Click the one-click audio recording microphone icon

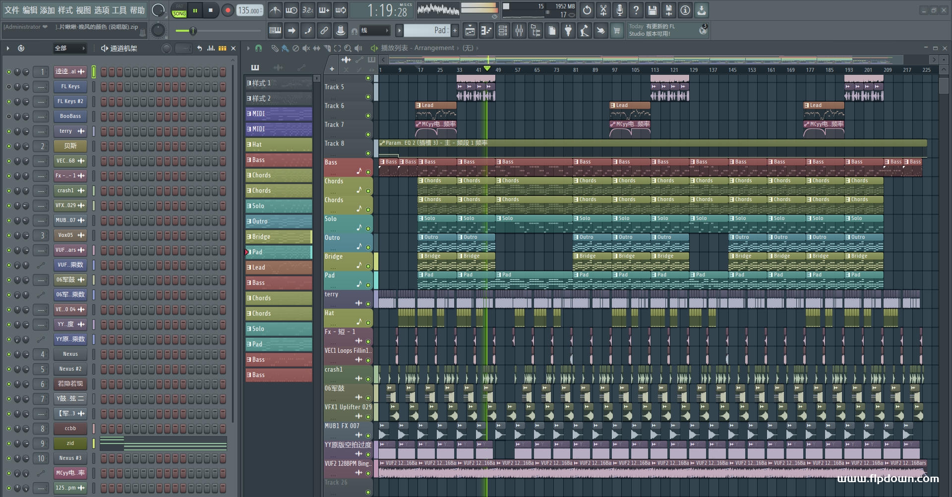click(x=620, y=10)
